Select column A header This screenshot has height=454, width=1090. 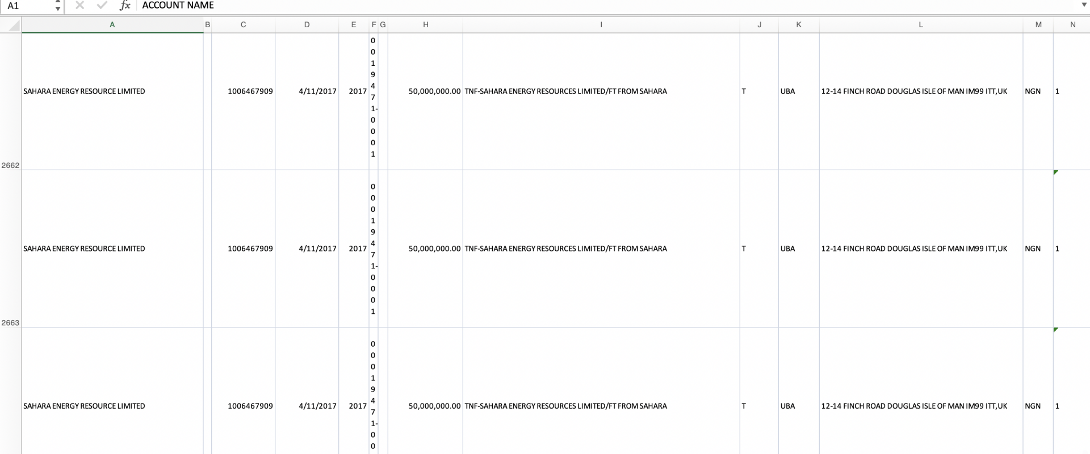112,25
